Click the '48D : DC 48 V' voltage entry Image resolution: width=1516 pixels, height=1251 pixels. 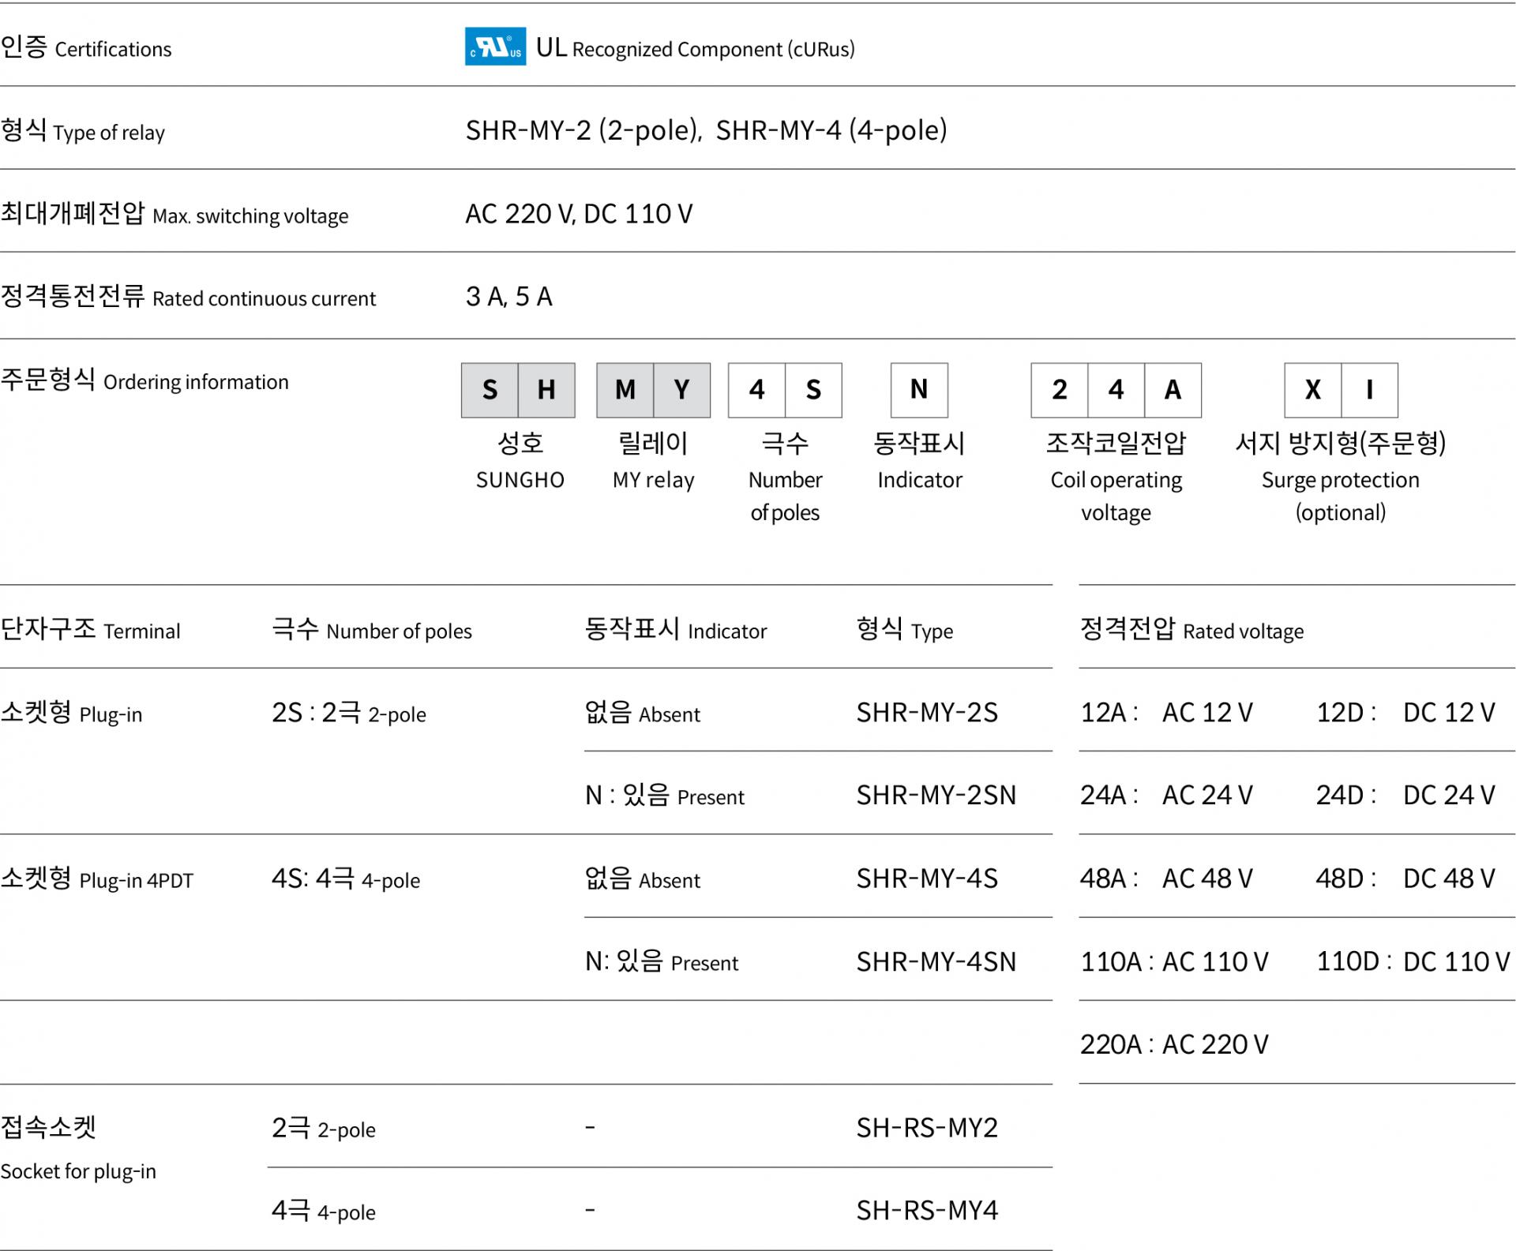coord(1405,878)
